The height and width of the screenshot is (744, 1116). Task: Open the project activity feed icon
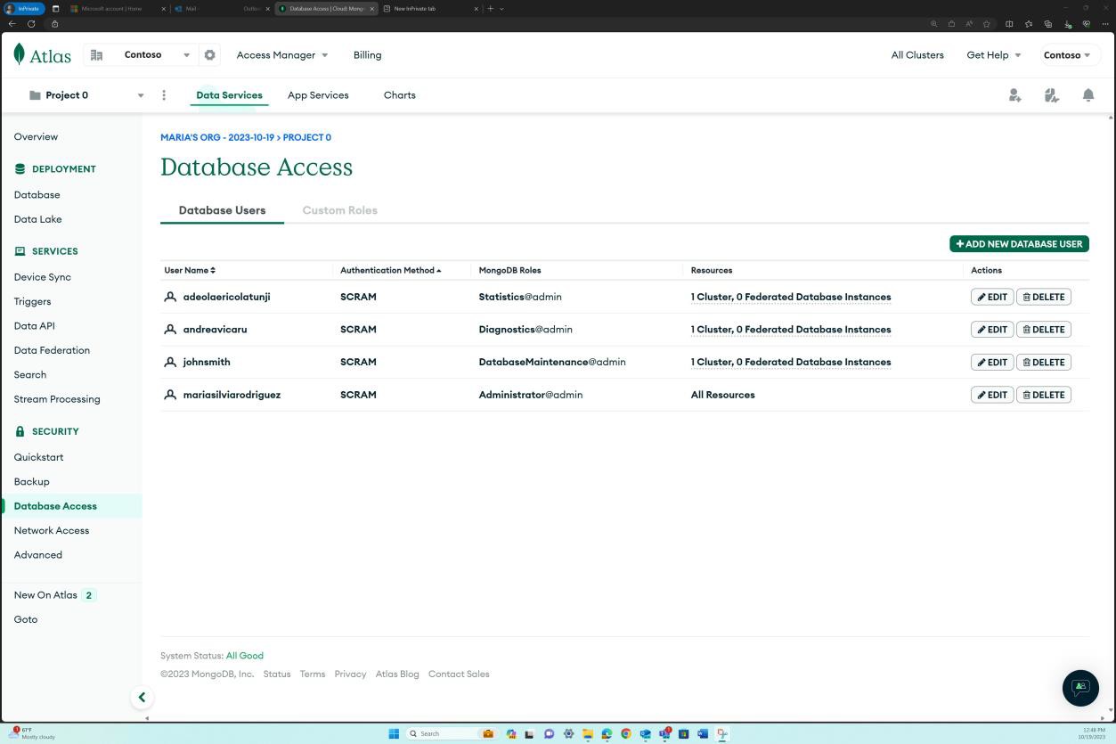1051,94
